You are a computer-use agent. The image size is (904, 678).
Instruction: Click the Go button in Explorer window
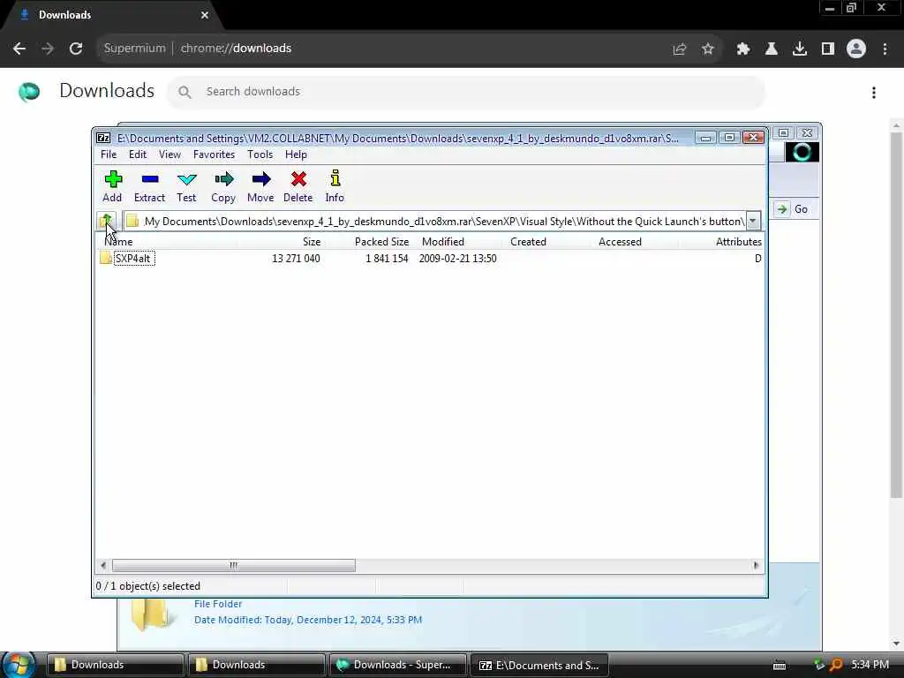click(x=794, y=209)
